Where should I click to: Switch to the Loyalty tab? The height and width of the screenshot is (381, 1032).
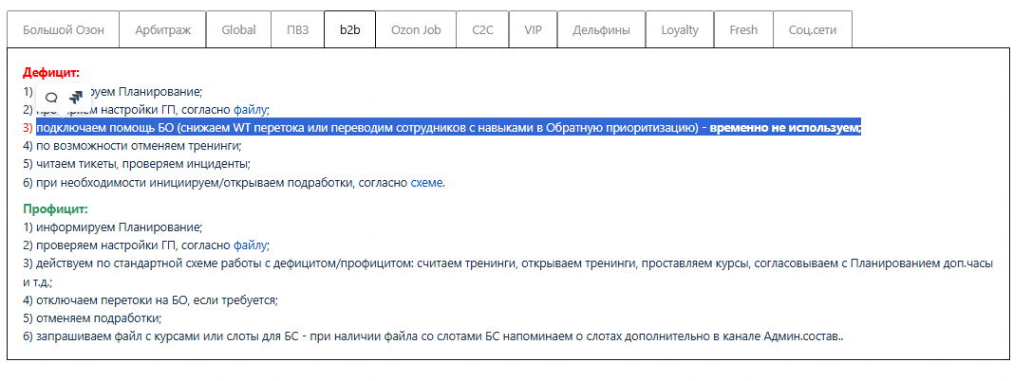coord(680,29)
